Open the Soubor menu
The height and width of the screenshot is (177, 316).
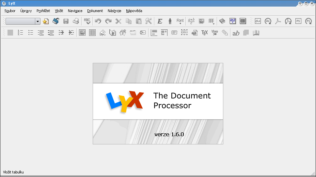point(10,11)
